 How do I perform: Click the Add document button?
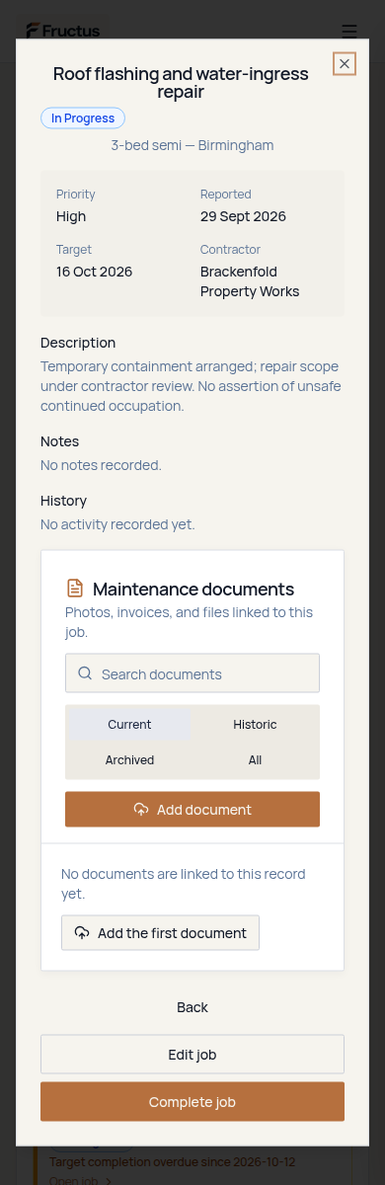pyautogui.click(x=192, y=809)
